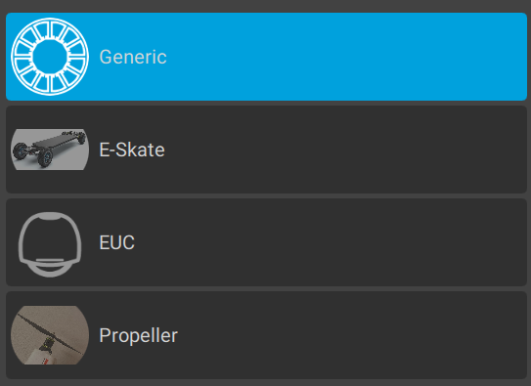Screen dimensions: 531x386
Task: Click the Generic motor wheel icon
Action: (50, 57)
